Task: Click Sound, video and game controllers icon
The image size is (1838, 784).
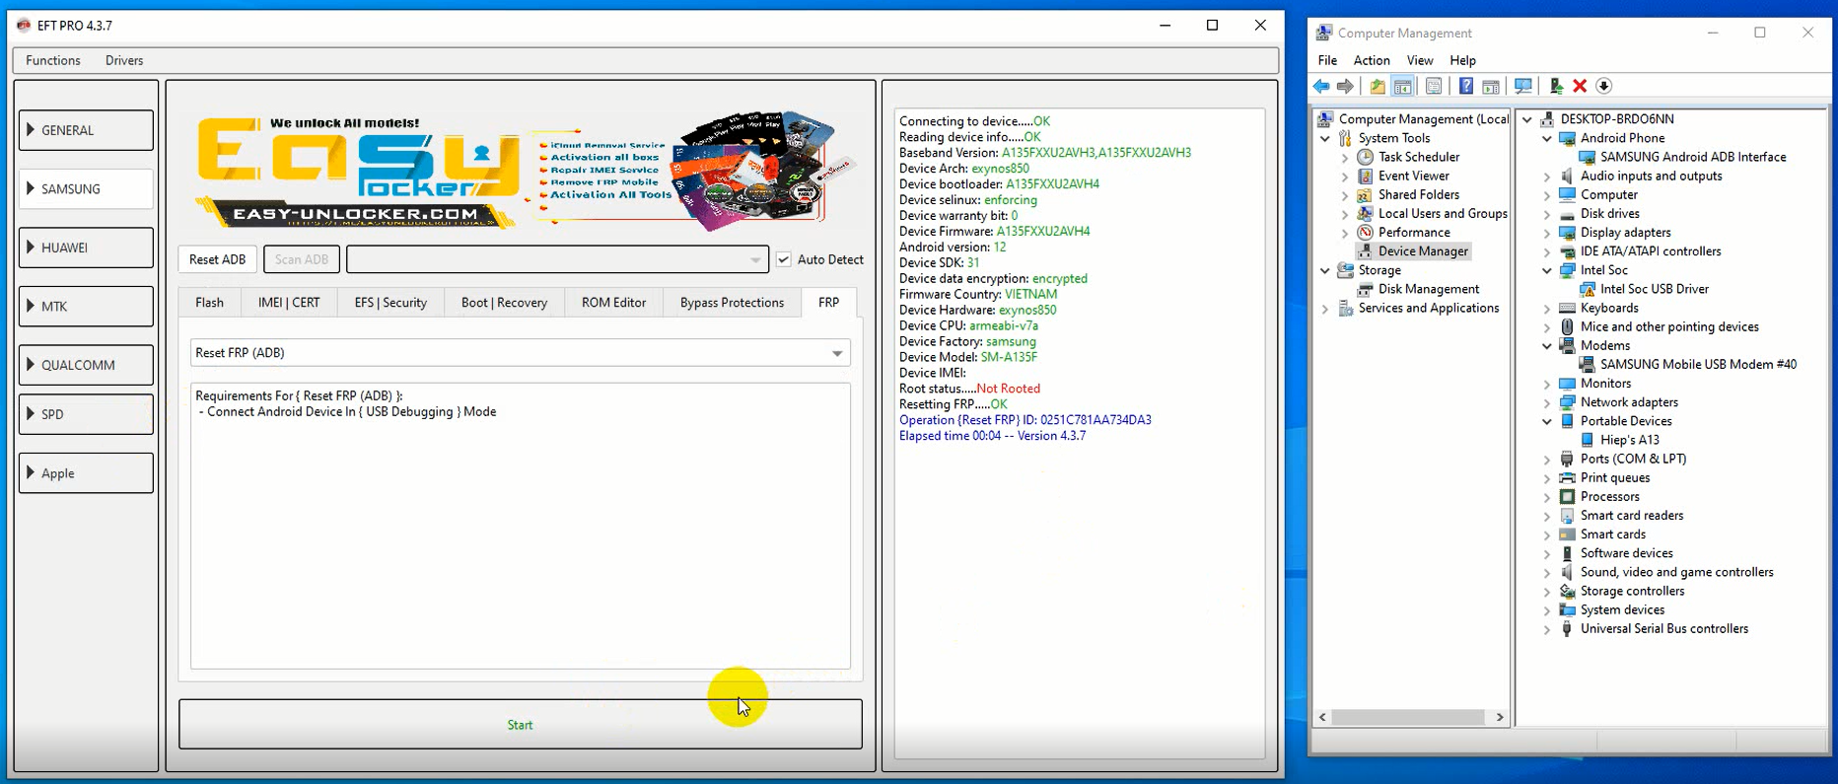Action: [1567, 572]
